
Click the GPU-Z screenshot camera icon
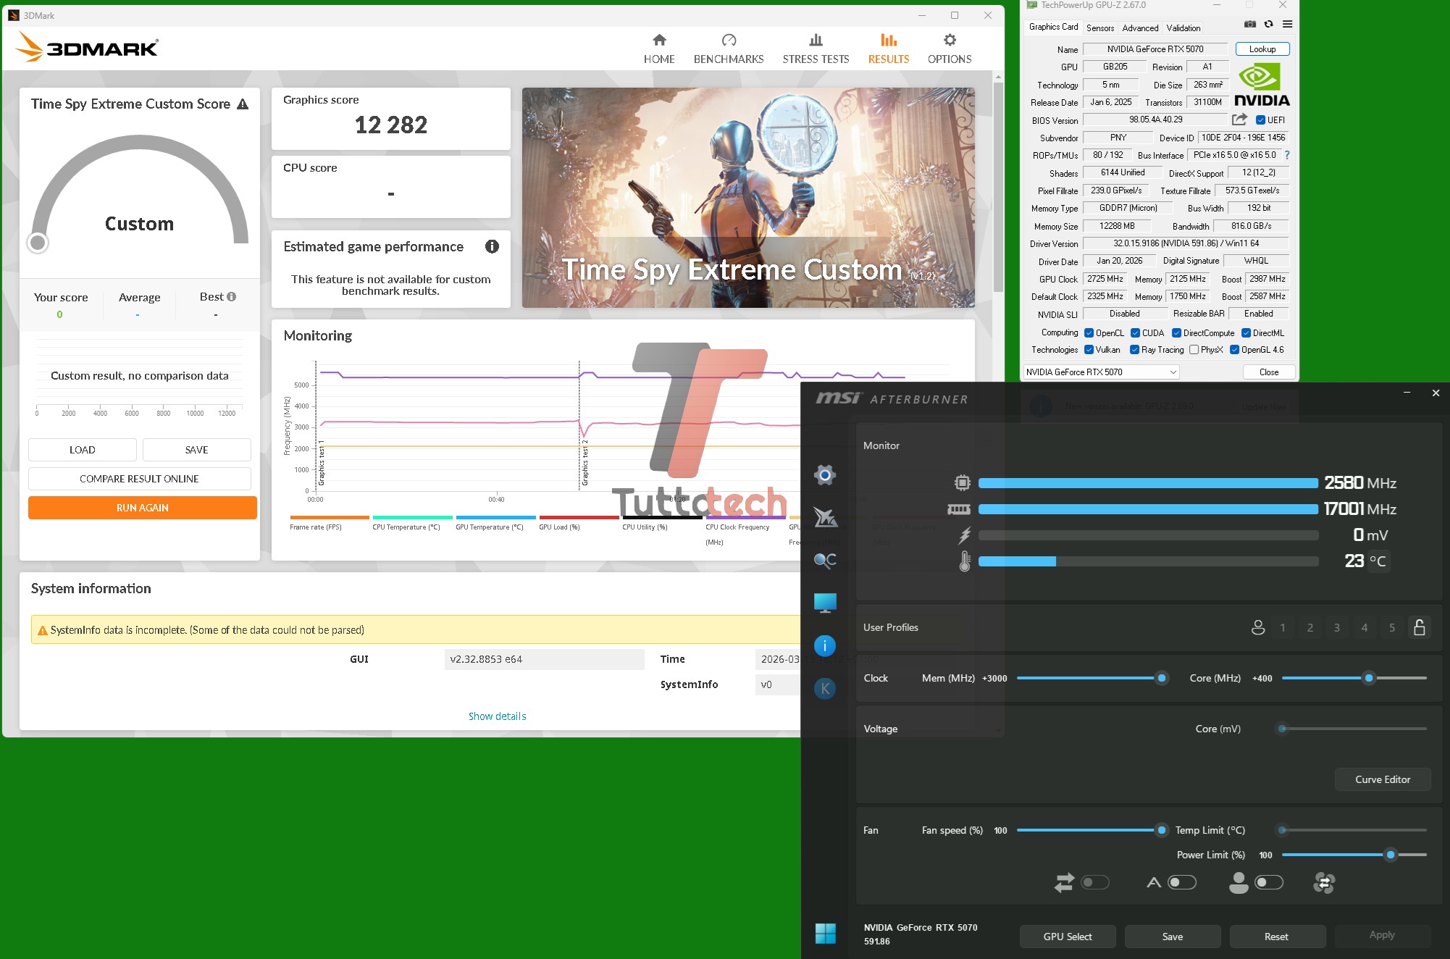coord(1249,24)
